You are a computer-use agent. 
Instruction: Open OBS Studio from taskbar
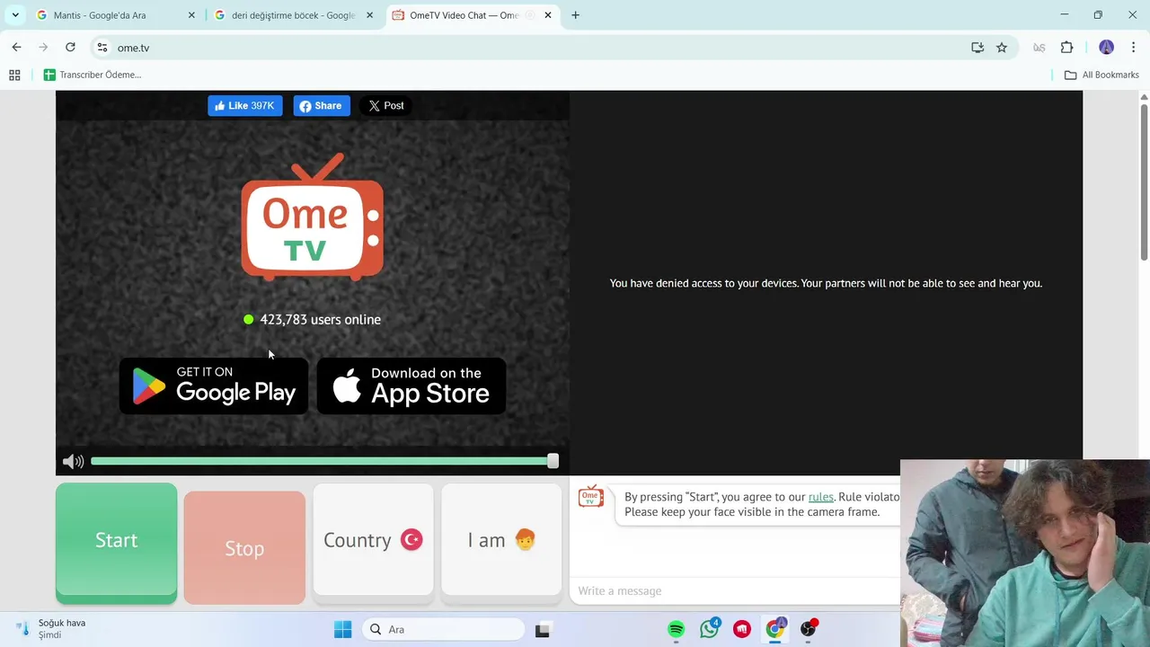coord(808,630)
